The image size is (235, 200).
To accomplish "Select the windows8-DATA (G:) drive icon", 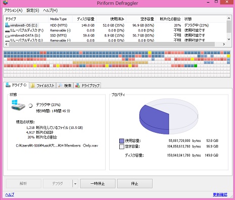I will coord(7,36).
